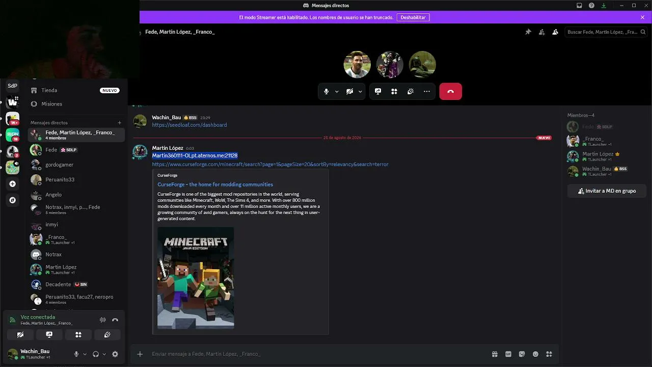Send a gift using the gift icon
652x367 pixels.
point(495,354)
